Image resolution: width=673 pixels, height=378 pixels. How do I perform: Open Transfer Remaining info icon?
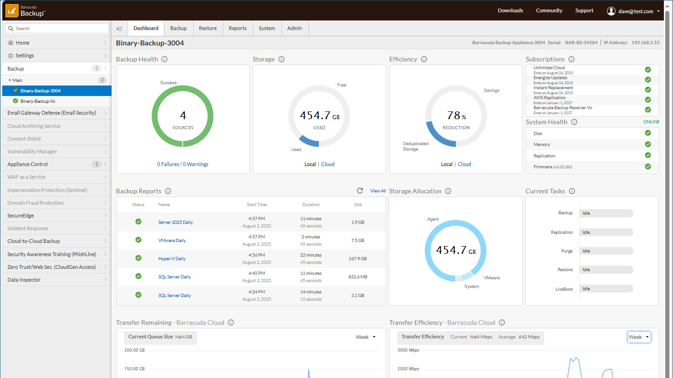point(231,323)
